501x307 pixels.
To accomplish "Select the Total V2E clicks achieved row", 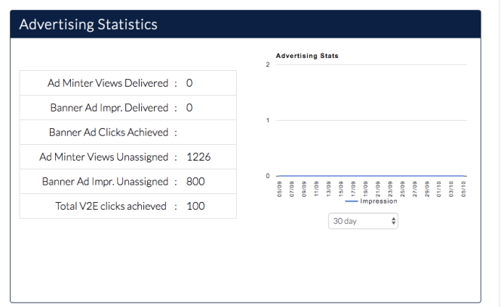I will tap(128, 206).
